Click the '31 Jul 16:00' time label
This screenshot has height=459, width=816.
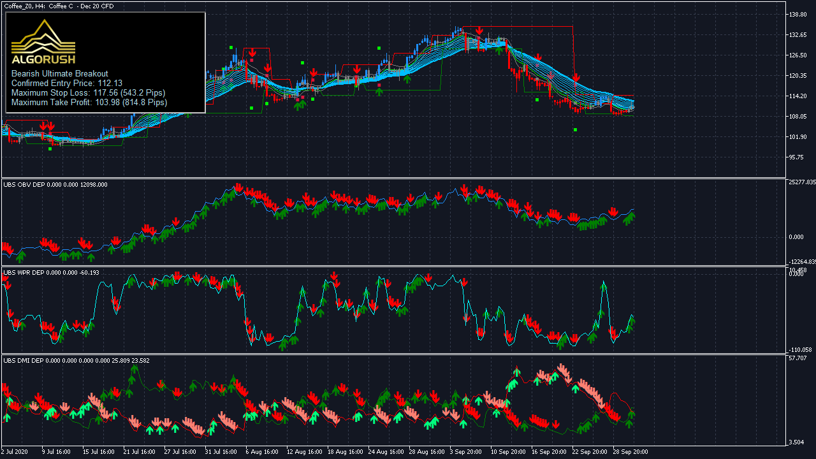(220, 451)
